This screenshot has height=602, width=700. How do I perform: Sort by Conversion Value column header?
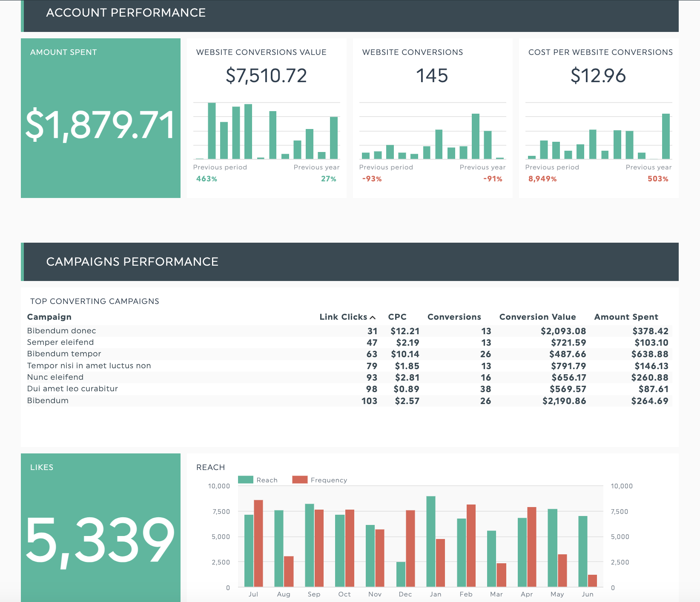537,317
